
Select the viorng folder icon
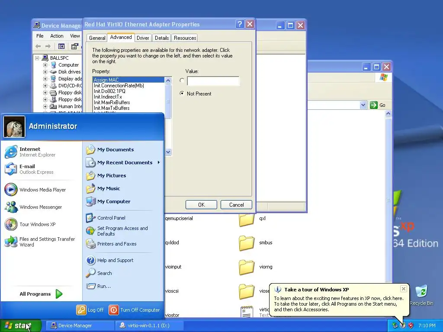pyautogui.click(x=246, y=267)
